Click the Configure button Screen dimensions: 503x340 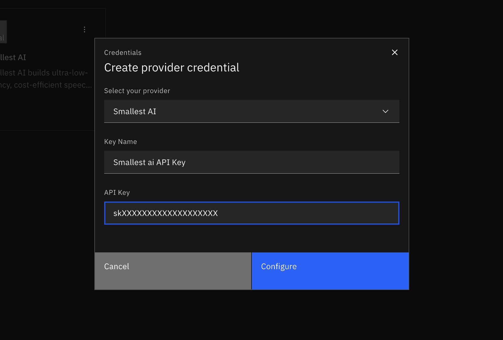(330, 271)
